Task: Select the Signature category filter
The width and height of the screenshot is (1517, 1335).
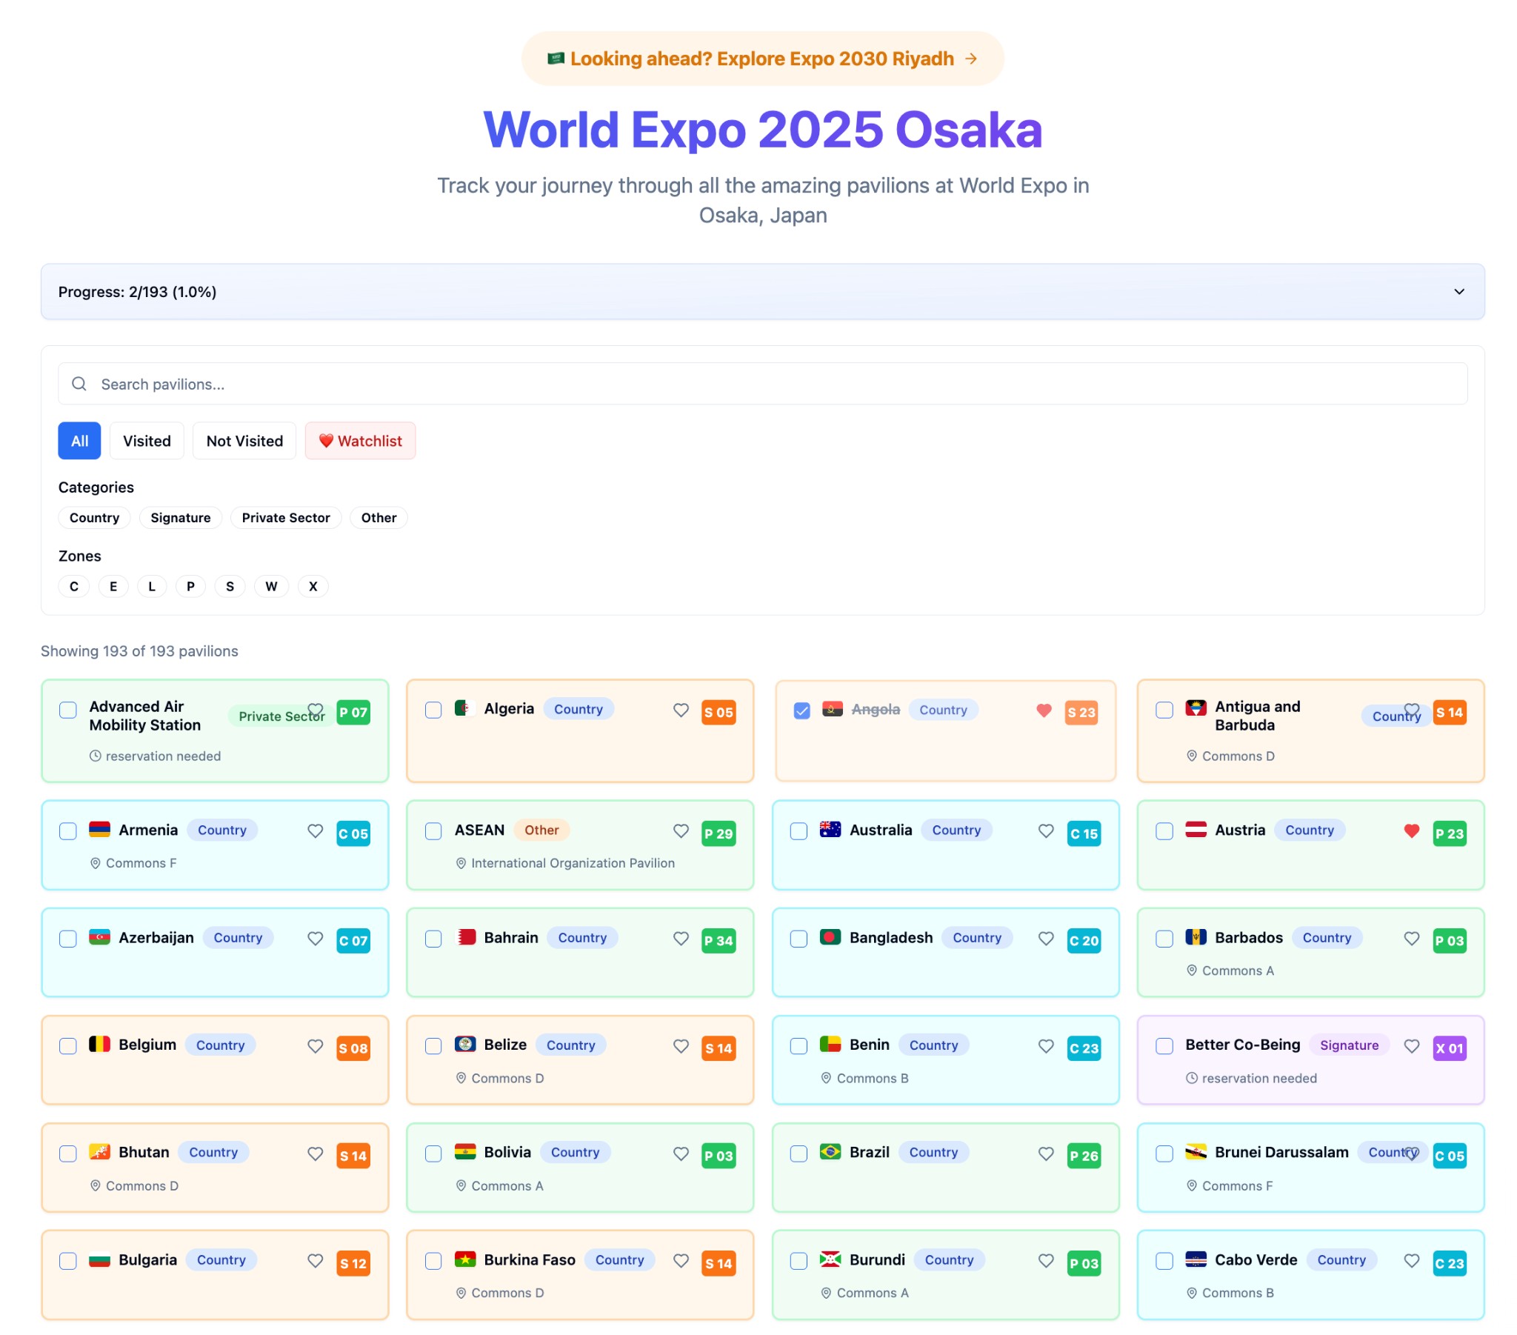Action: pyautogui.click(x=180, y=518)
